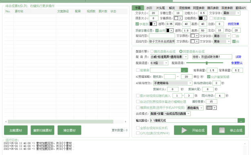251x155 pixels.
Task: Click the 开始合成 play button
Action: (x=191, y=130)
